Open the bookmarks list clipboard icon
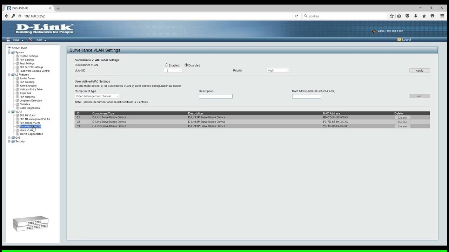The width and height of the screenshot is (449, 252). (399, 16)
